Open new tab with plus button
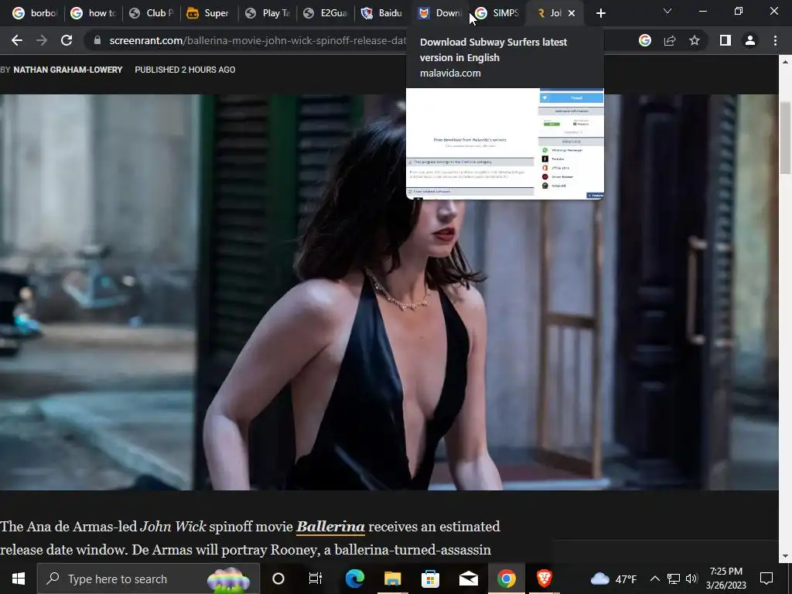 (600, 13)
